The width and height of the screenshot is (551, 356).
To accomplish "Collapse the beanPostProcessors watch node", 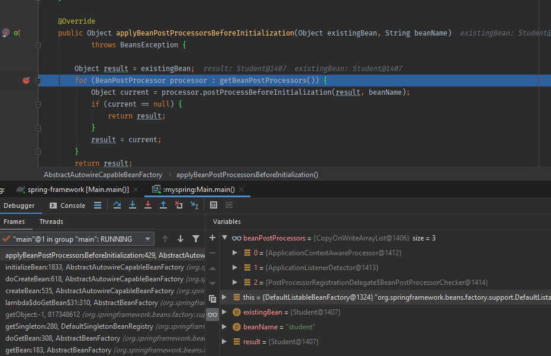I will pos(224,238).
